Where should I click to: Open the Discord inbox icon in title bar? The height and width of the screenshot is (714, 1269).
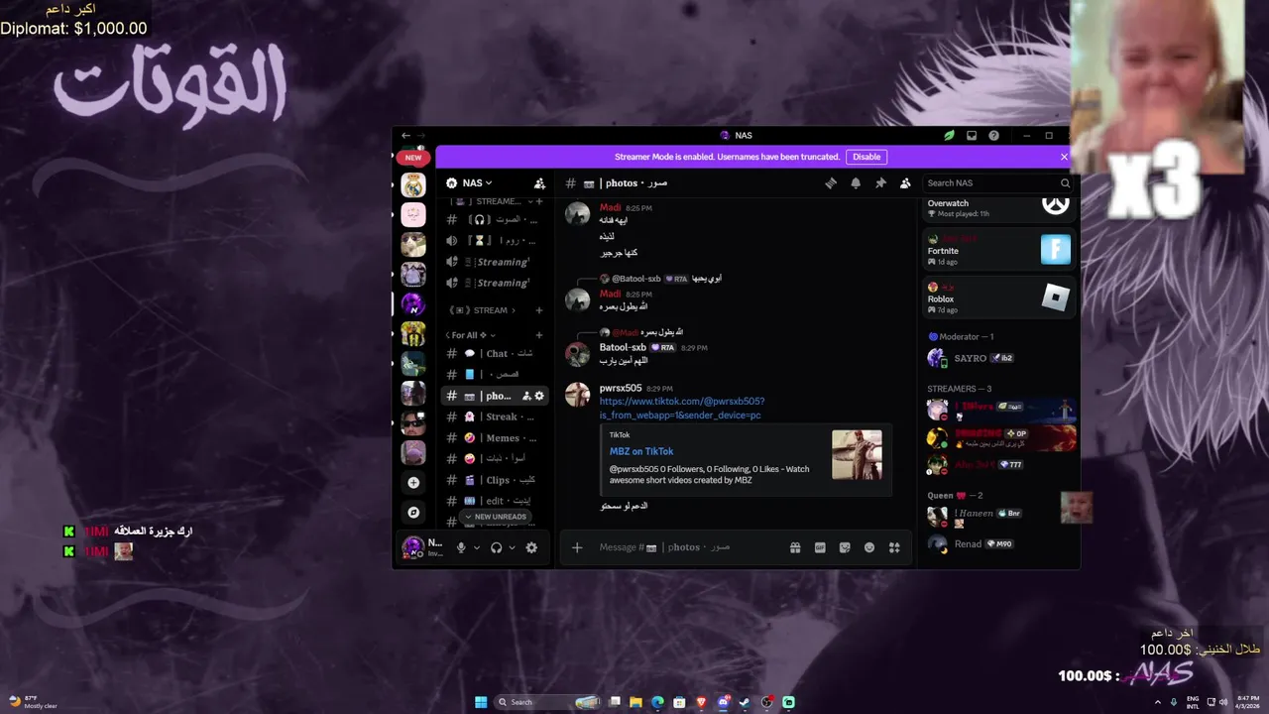click(x=972, y=135)
